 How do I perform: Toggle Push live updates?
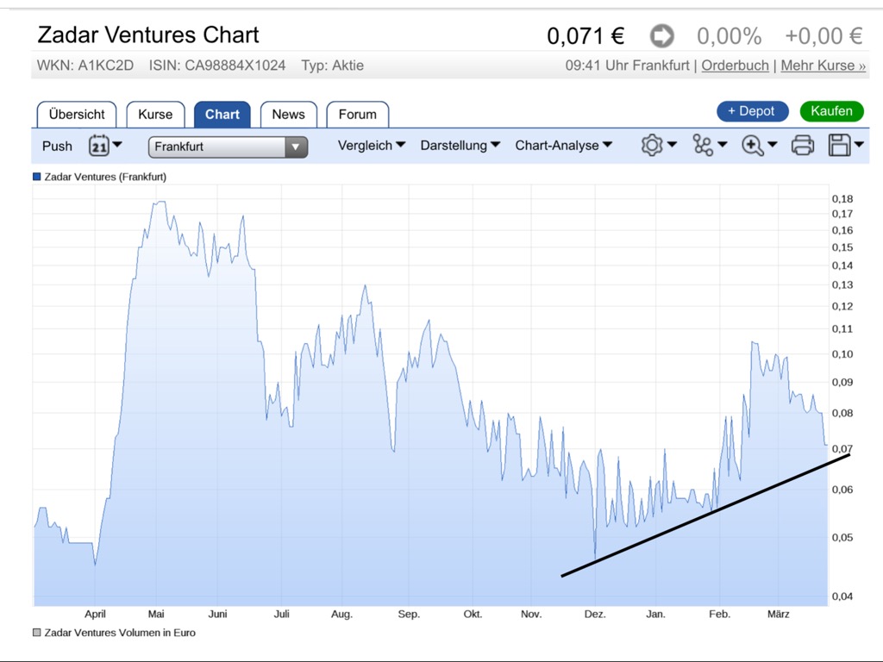57,146
